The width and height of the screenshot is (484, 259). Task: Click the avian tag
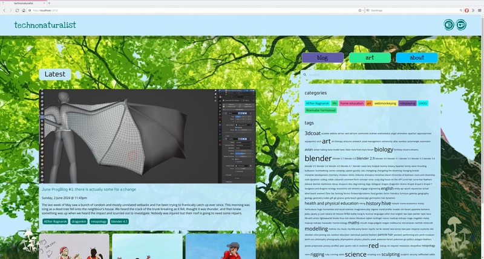coord(309,149)
